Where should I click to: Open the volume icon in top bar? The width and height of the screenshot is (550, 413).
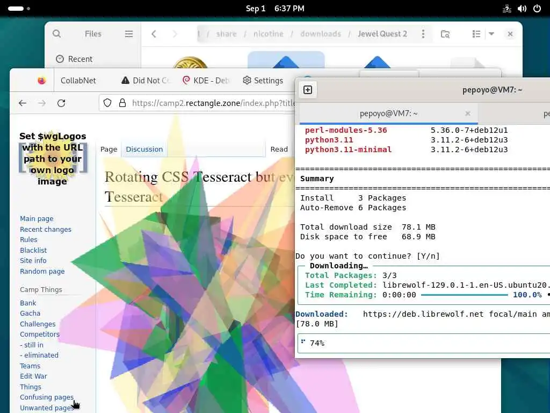coord(522,9)
